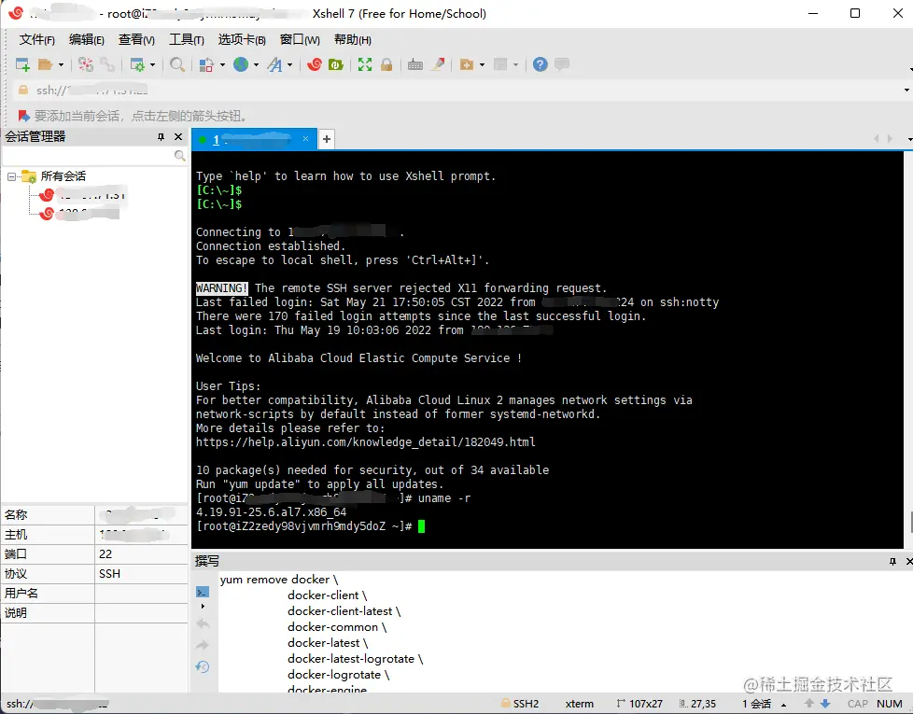This screenshot has width=913, height=714.
Task: Close the 会话管理器 panel
Action: (178, 137)
